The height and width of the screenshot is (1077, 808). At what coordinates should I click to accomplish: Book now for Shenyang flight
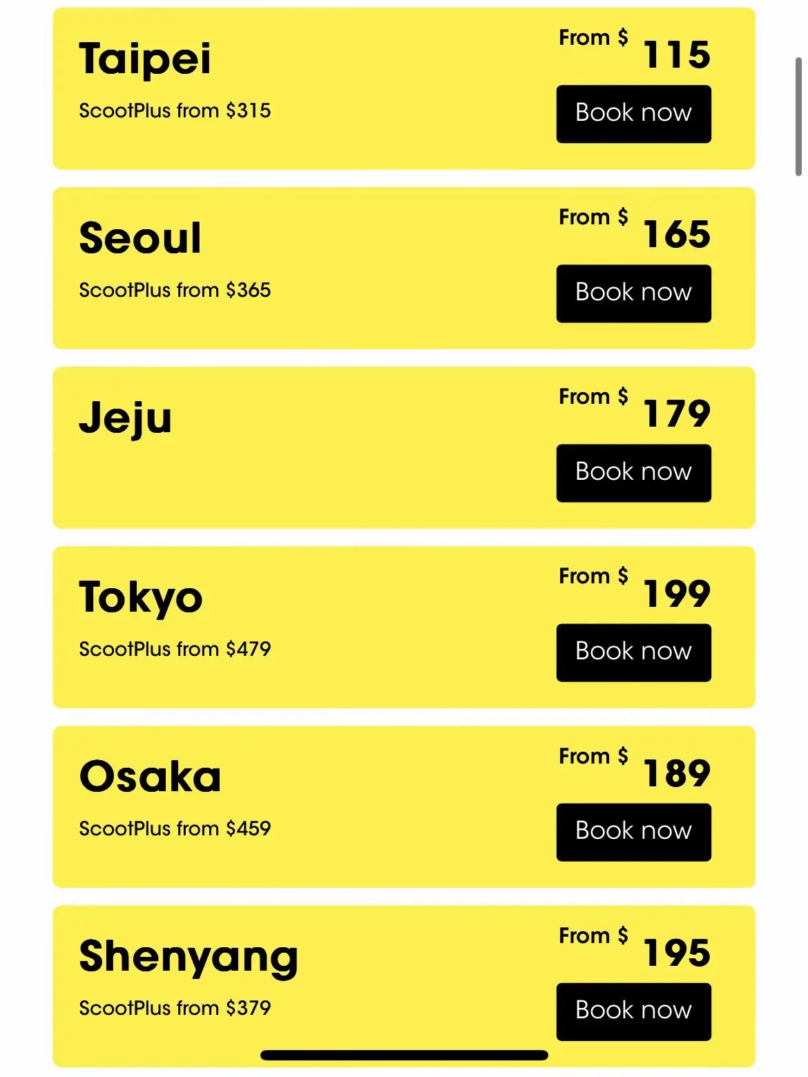tap(633, 1011)
